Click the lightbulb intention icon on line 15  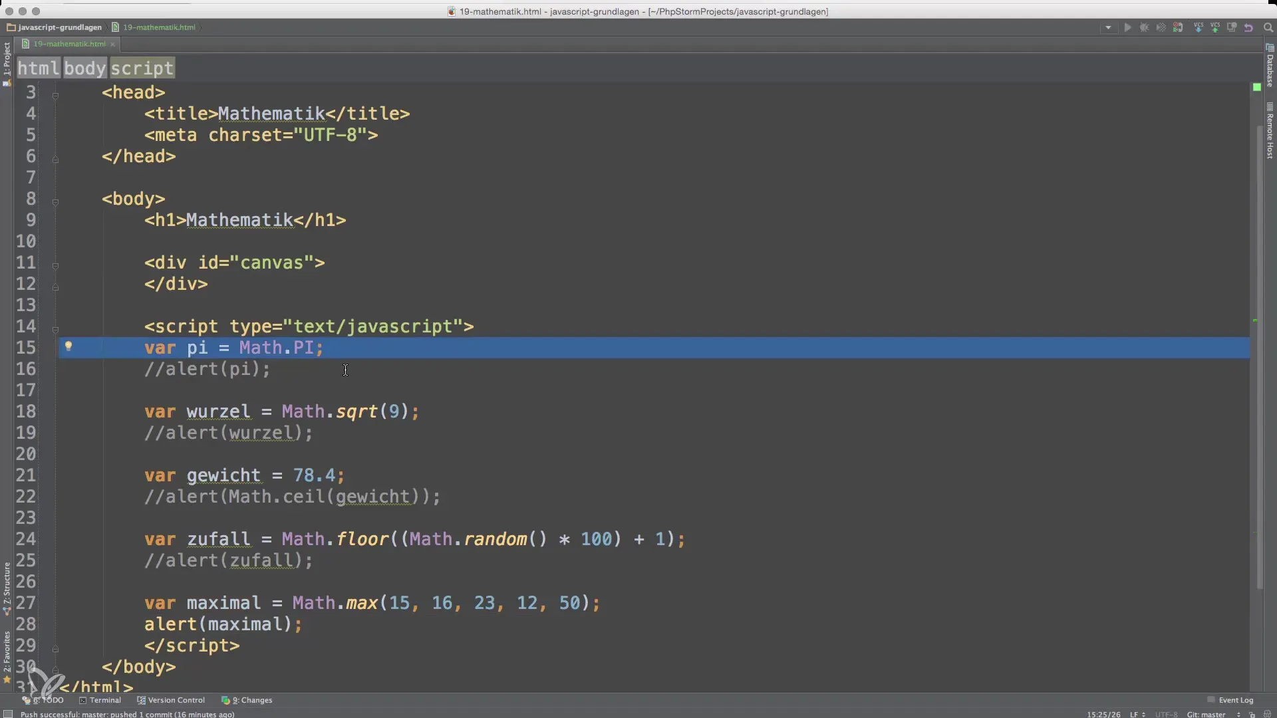[68, 346]
